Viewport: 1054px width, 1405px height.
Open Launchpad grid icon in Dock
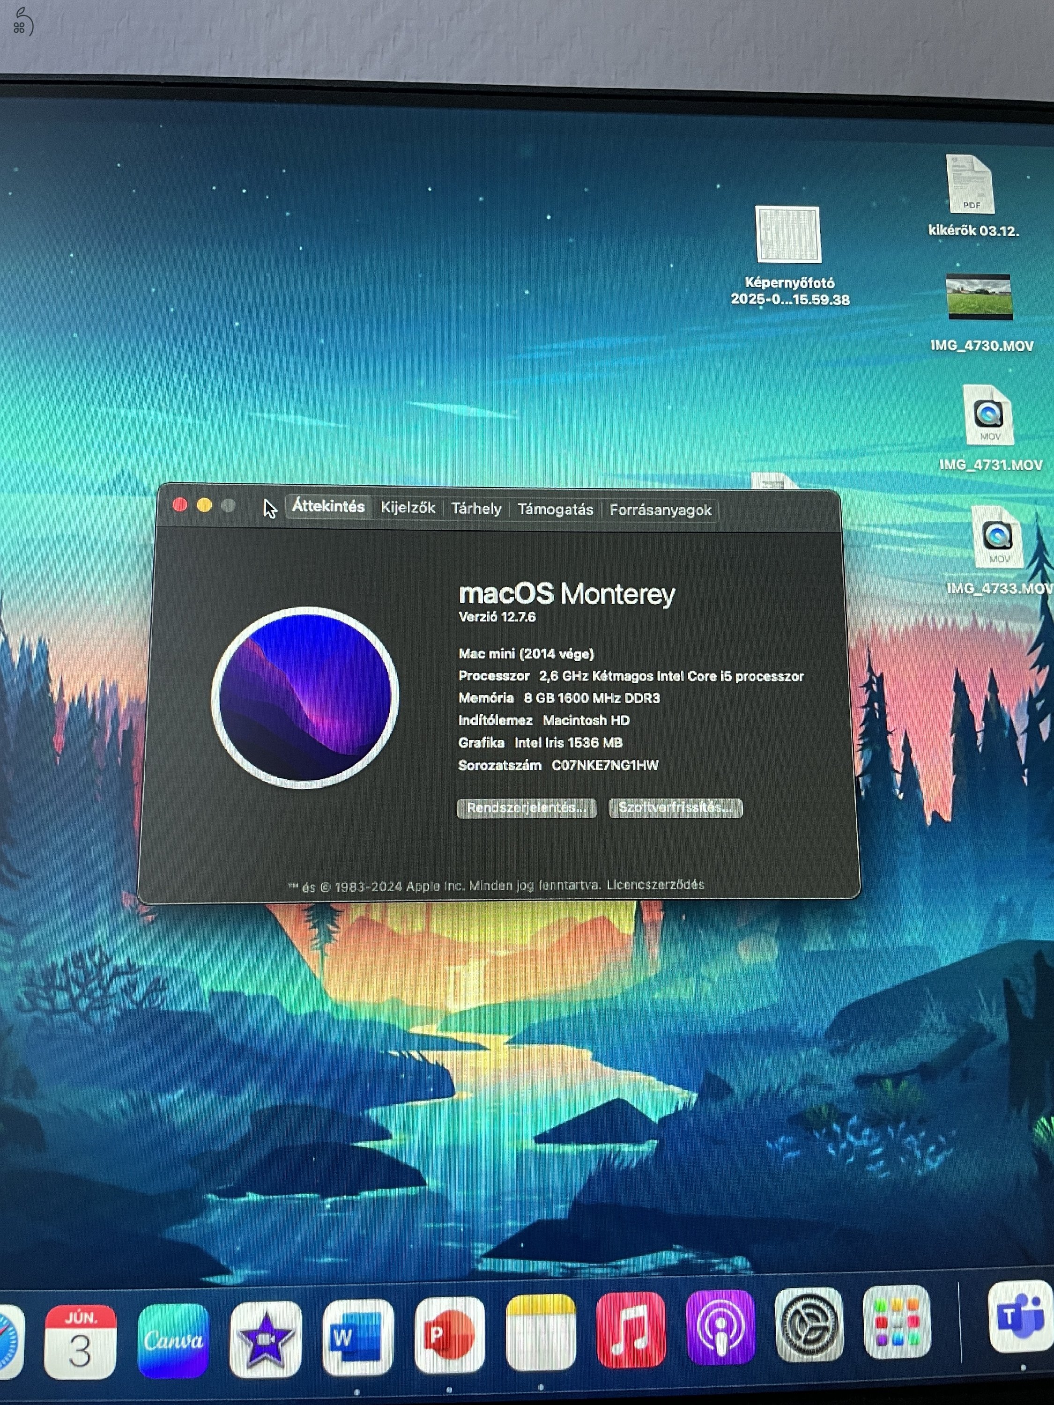coord(897,1323)
